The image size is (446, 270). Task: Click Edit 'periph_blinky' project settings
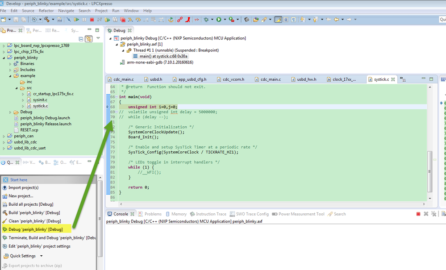coord(37,246)
